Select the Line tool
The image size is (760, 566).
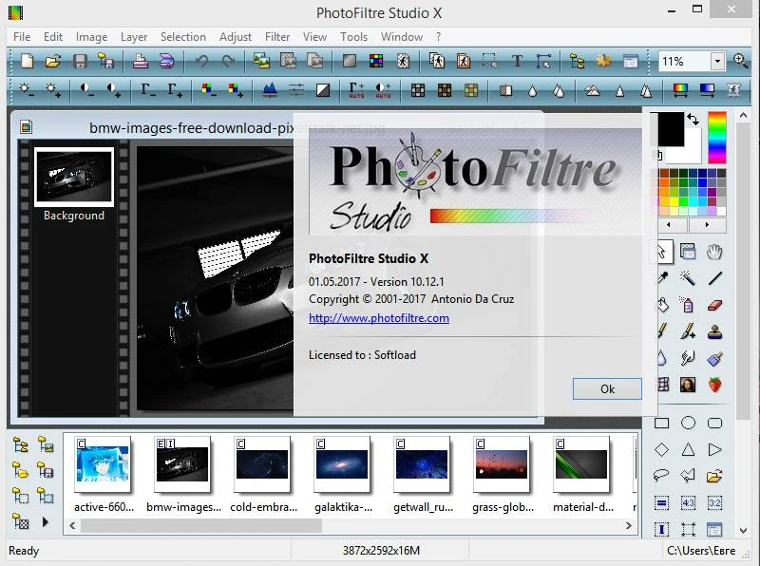(714, 278)
